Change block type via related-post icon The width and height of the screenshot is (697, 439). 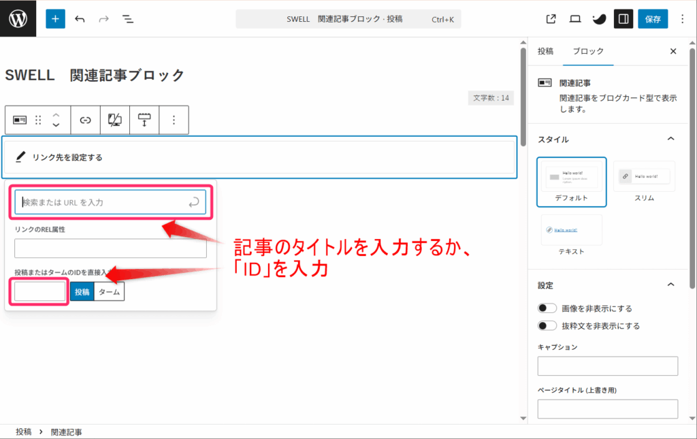tap(20, 120)
